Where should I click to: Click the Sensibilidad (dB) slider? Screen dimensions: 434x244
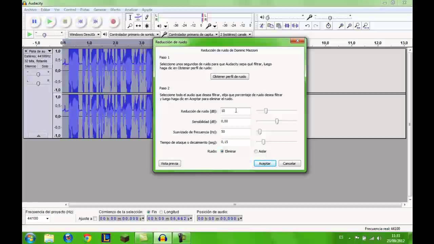tap(276, 121)
